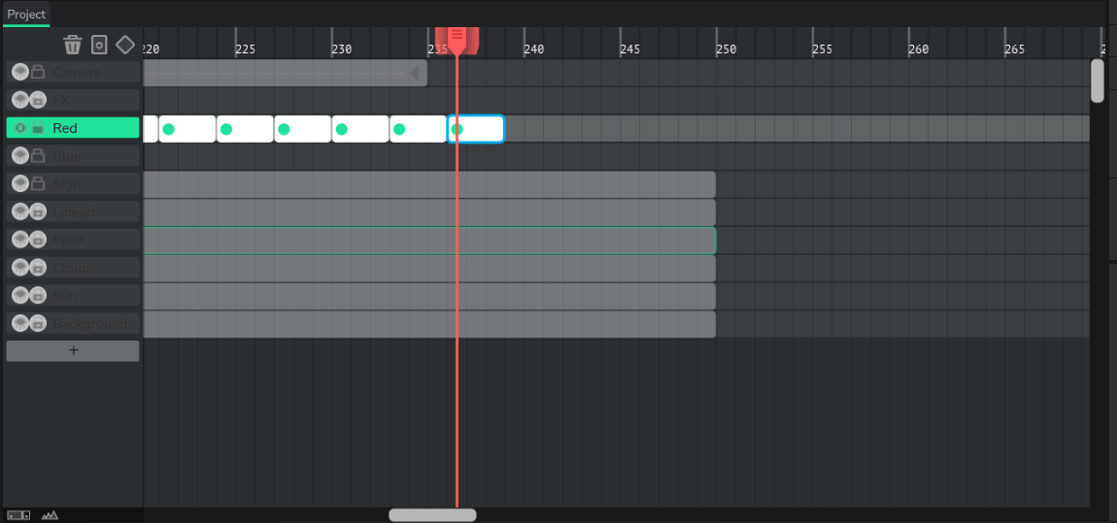Toggle visibility of the FX layer
Image resolution: width=1117 pixels, height=523 pixels.
20,100
